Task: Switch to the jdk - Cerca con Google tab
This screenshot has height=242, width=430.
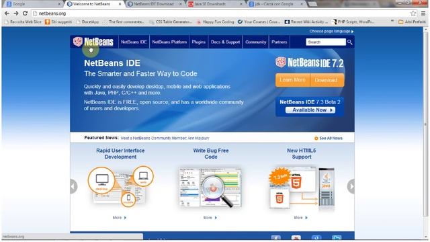Action: (x=275, y=4)
